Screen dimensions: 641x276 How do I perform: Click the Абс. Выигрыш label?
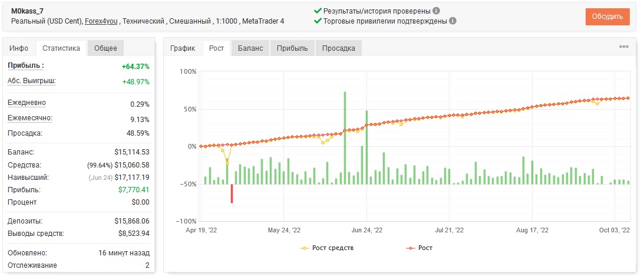pyautogui.click(x=32, y=81)
